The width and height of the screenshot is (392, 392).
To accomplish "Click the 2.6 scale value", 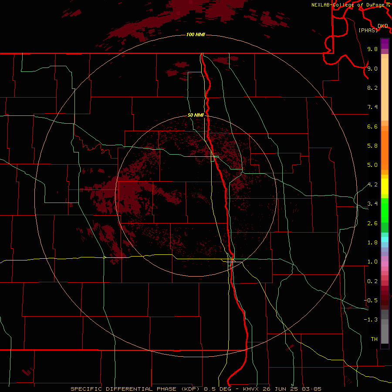I will tap(372, 223).
